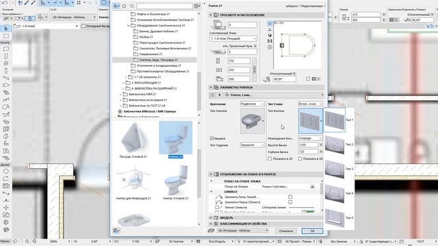Image resolution: width=438 pixels, height=246 pixels.
Task: Toggle the Линии Символа row checkbox
Action: [217, 208]
